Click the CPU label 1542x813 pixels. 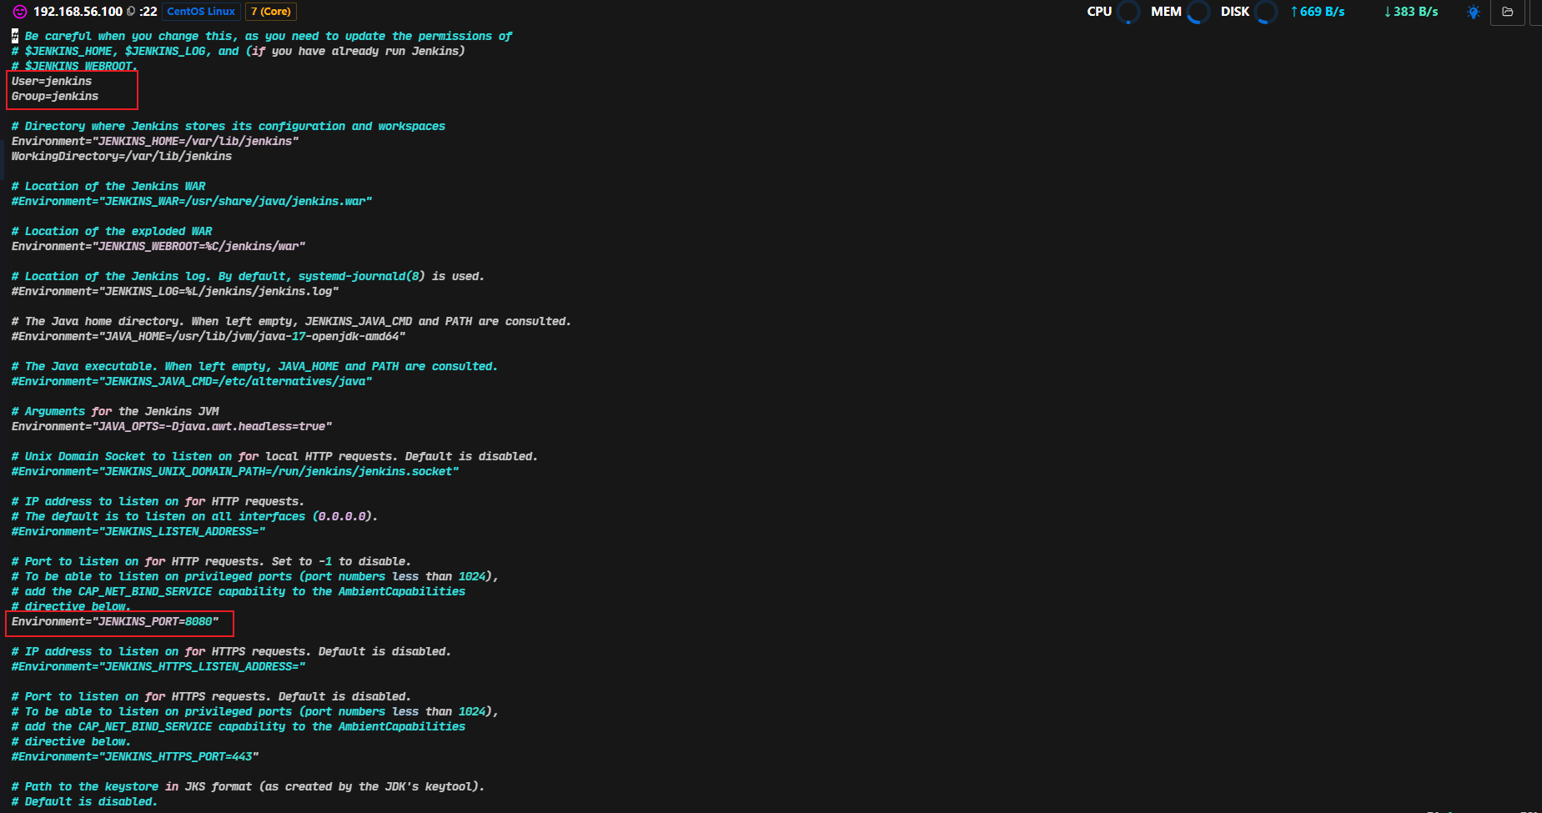pyautogui.click(x=1099, y=12)
